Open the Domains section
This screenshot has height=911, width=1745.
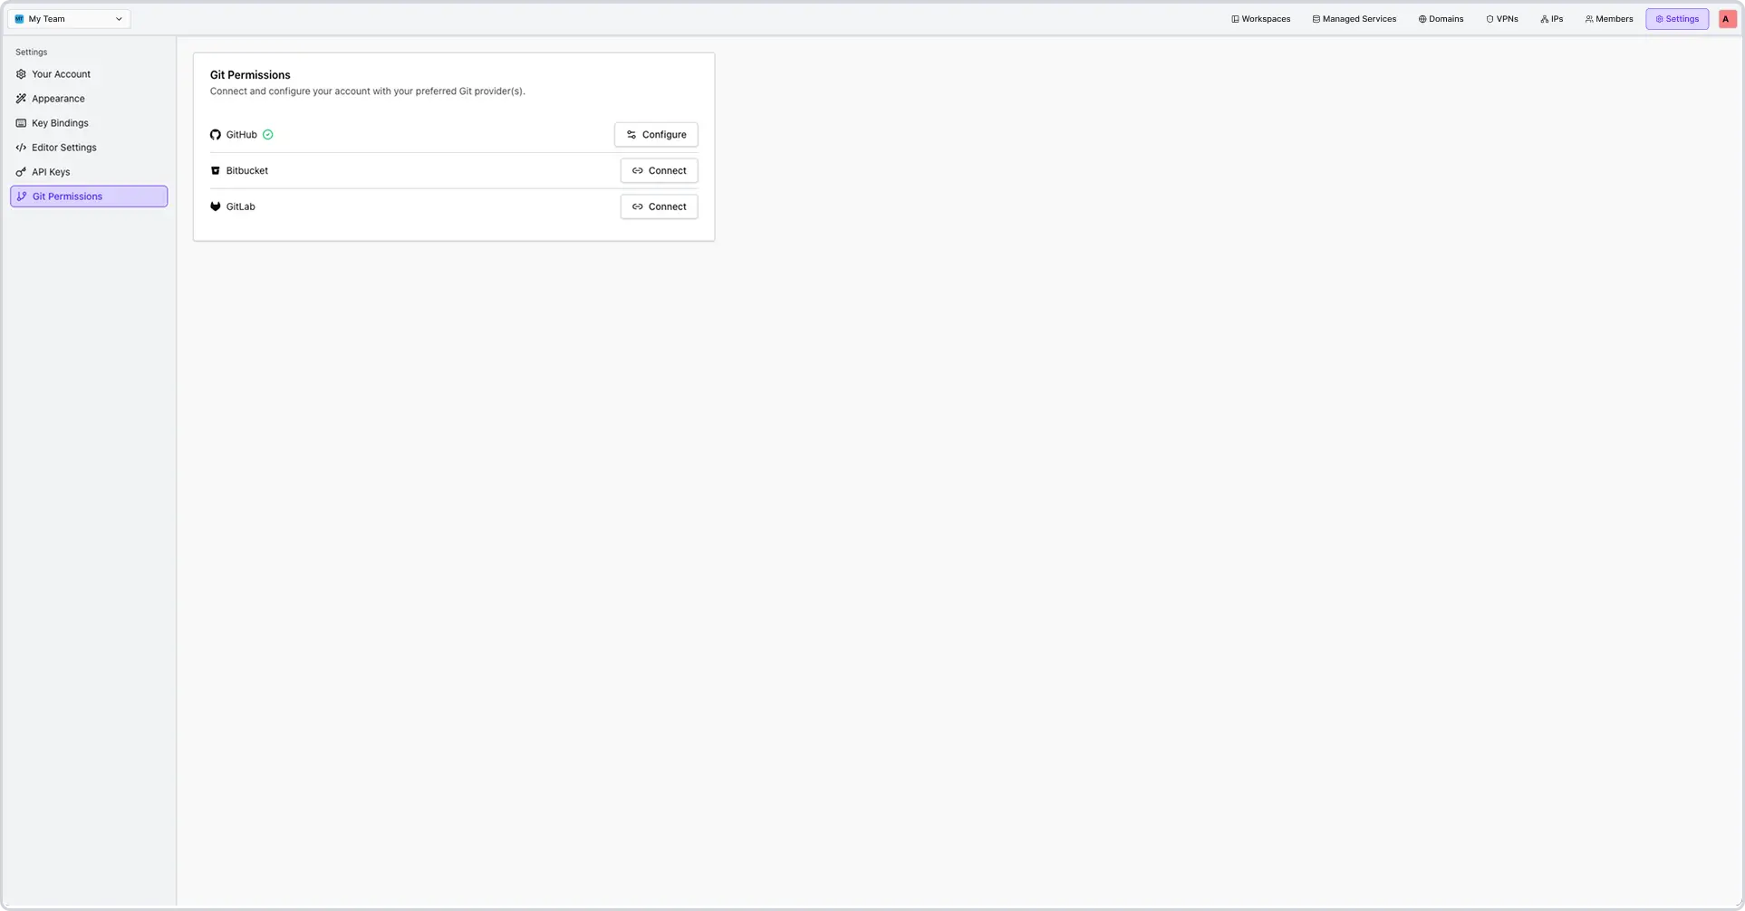[x=1440, y=18]
